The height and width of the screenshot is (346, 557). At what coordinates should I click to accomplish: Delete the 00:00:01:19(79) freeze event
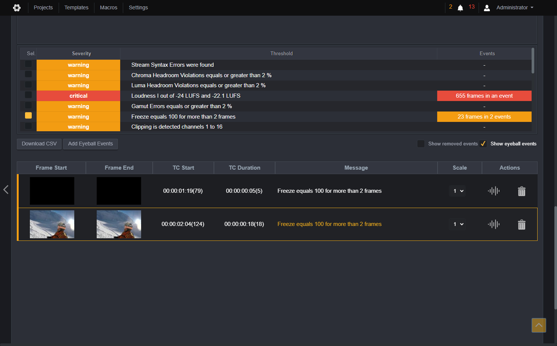pyautogui.click(x=522, y=191)
